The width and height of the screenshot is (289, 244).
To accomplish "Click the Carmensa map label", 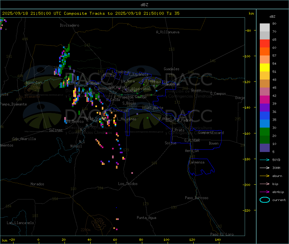I will coord(197,162).
